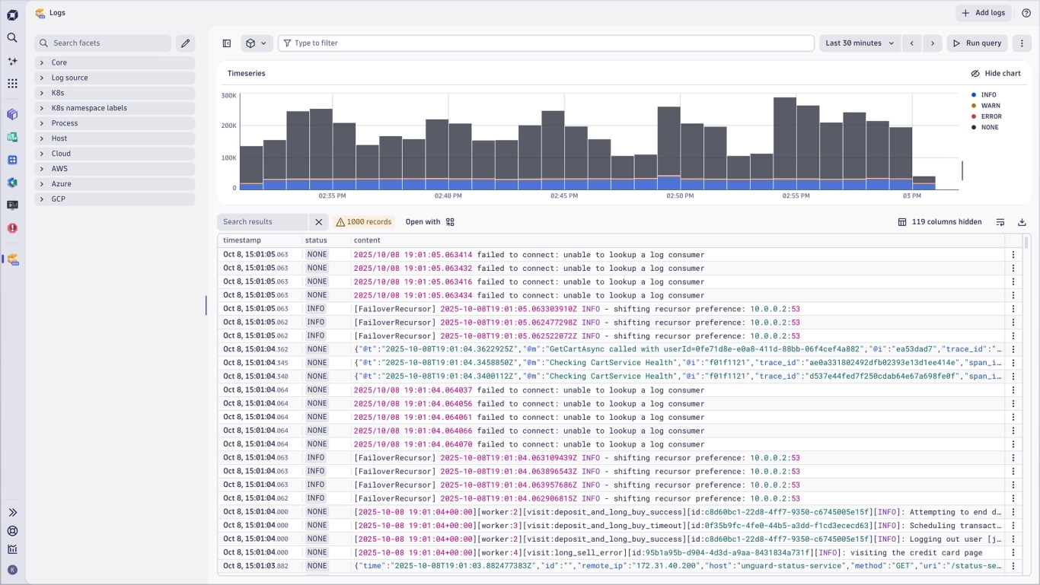
Task: Clear the search results field
Action: point(319,222)
